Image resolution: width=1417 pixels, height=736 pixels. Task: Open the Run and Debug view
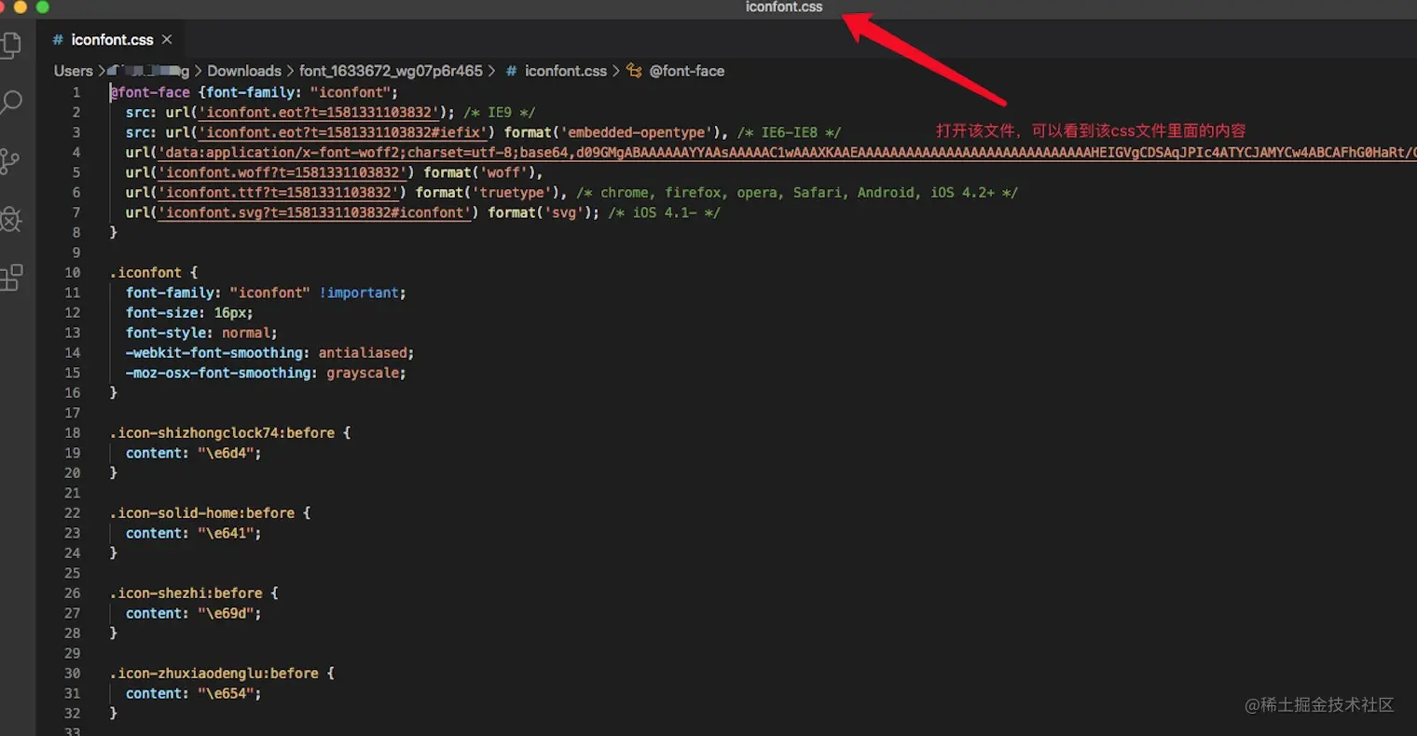(x=10, y=219)
